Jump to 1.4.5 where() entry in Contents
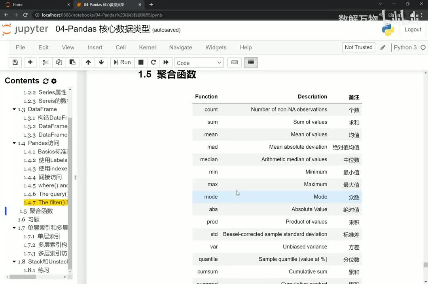This screenshot has width=428, height=284. (45, 186)
